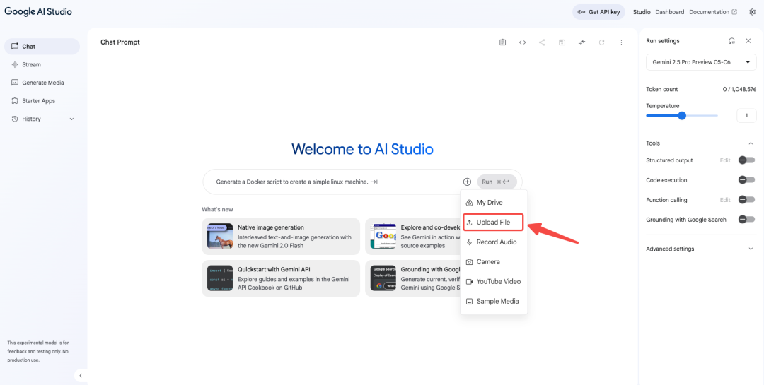Toggle Structured output switch
The height and width of the screenshot is (385, 764).
(x=746, y=160)
